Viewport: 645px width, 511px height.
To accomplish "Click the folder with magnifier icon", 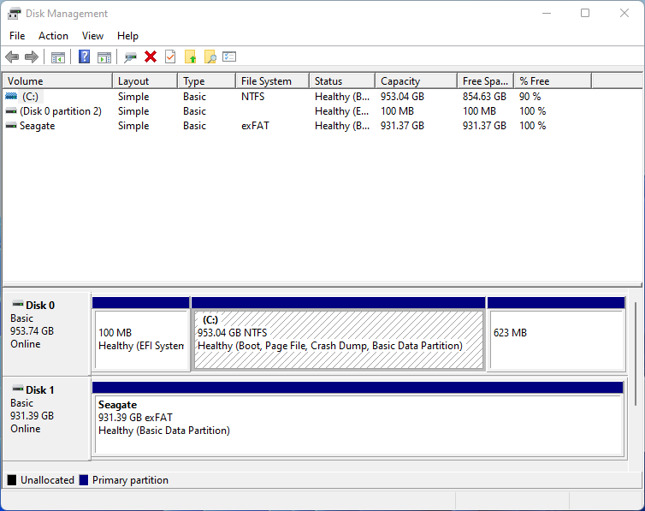I will click(x=210, y=56).
